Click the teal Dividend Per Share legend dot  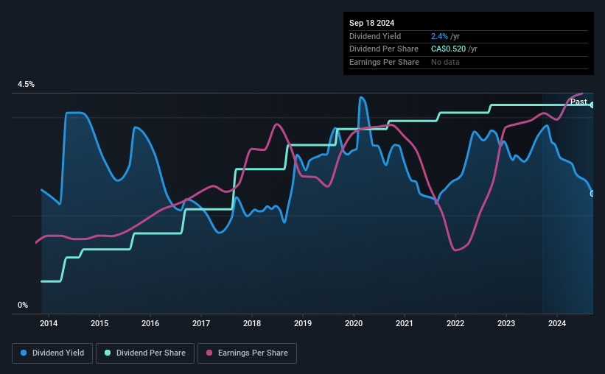[x=108, y=353]
